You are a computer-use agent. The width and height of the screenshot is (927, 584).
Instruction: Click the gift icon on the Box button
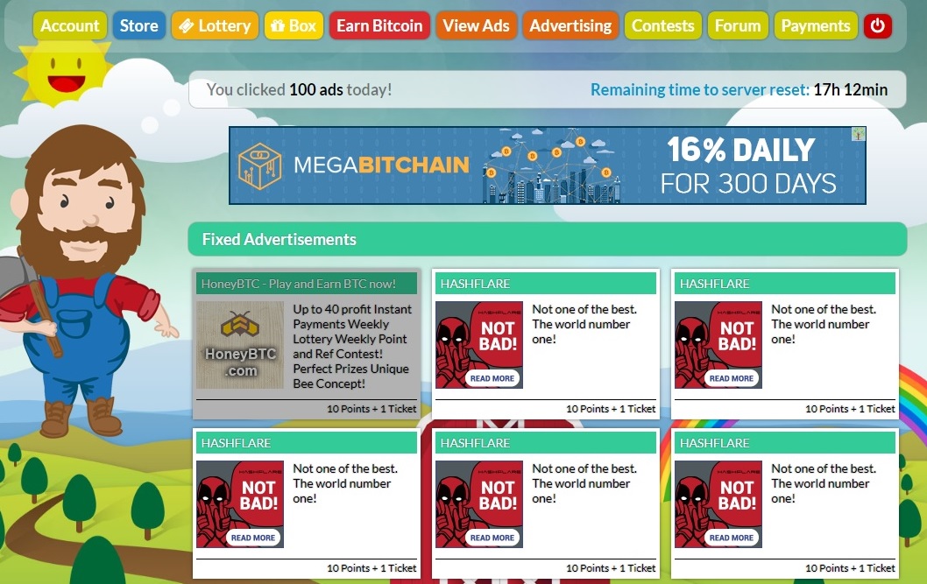click(x=277, y=26)
